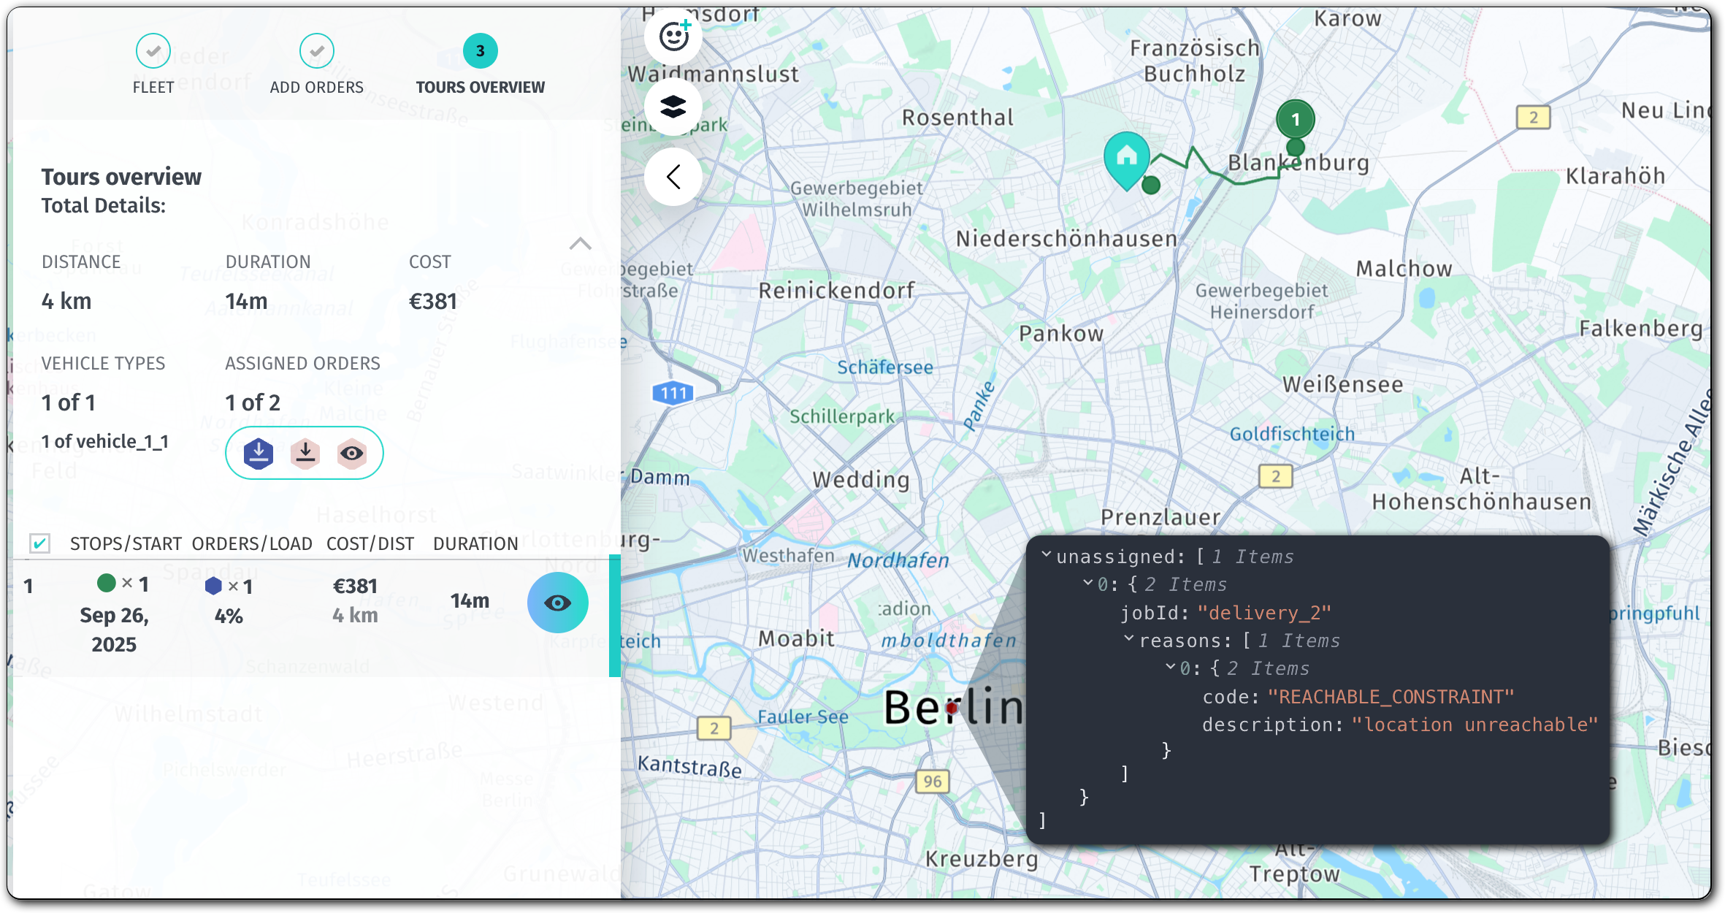The width and height of the screenshot is (1725, 913).
Task: Click the ORDERS/LOAD column header
Action: tap(252, 543)
